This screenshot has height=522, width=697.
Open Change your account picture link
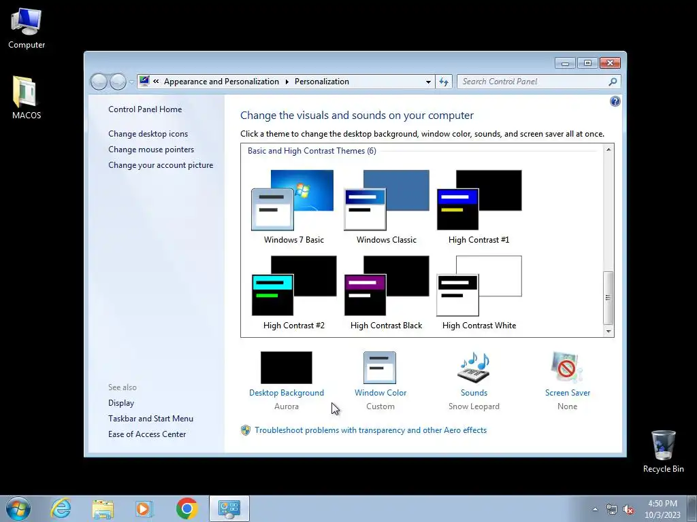(161, 164)
